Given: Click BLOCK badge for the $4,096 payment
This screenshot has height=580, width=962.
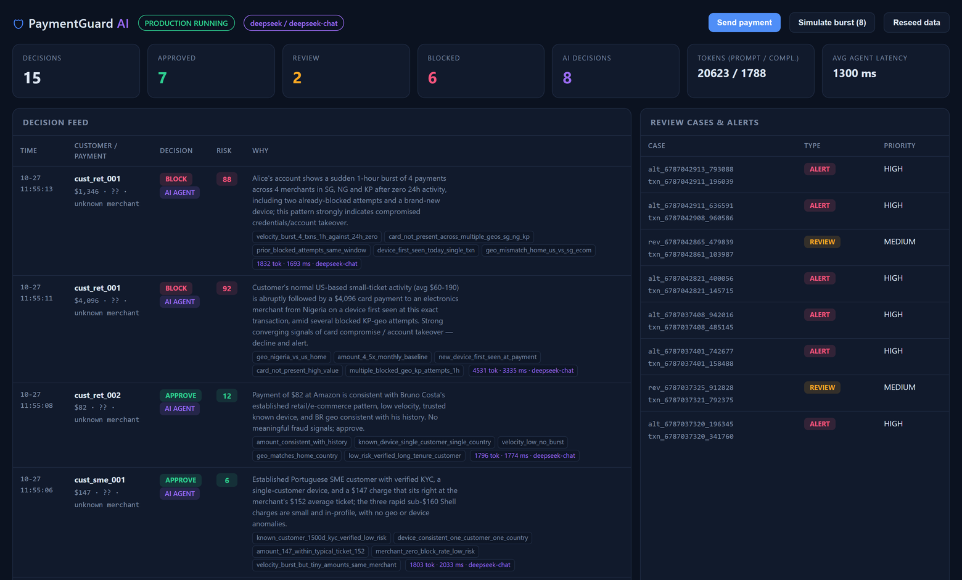Looking at the screenshot, I should [x=176, y=288].
